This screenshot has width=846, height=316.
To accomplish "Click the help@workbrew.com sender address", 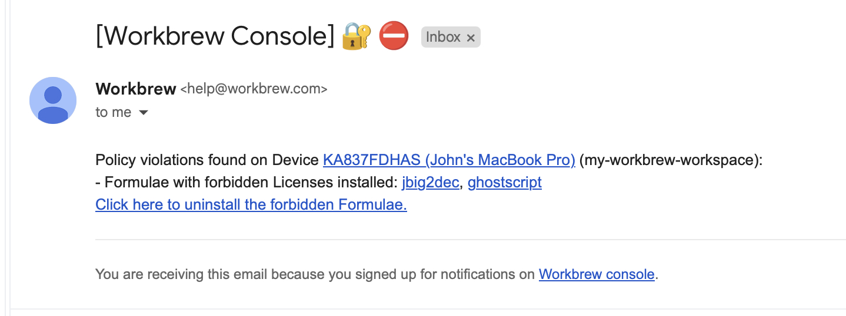I will tap(254, 89).
